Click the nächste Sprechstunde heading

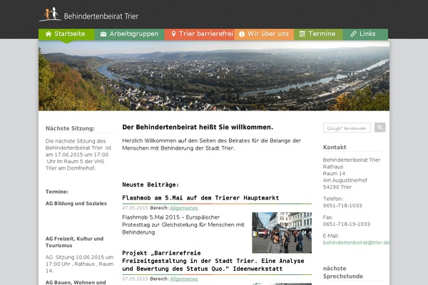[343, 272]
